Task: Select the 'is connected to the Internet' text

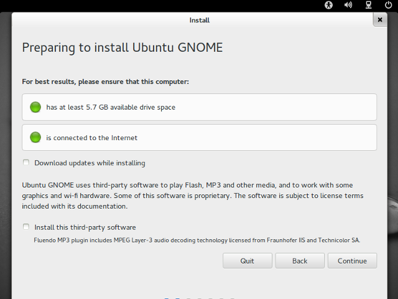Action: point(91,138)
